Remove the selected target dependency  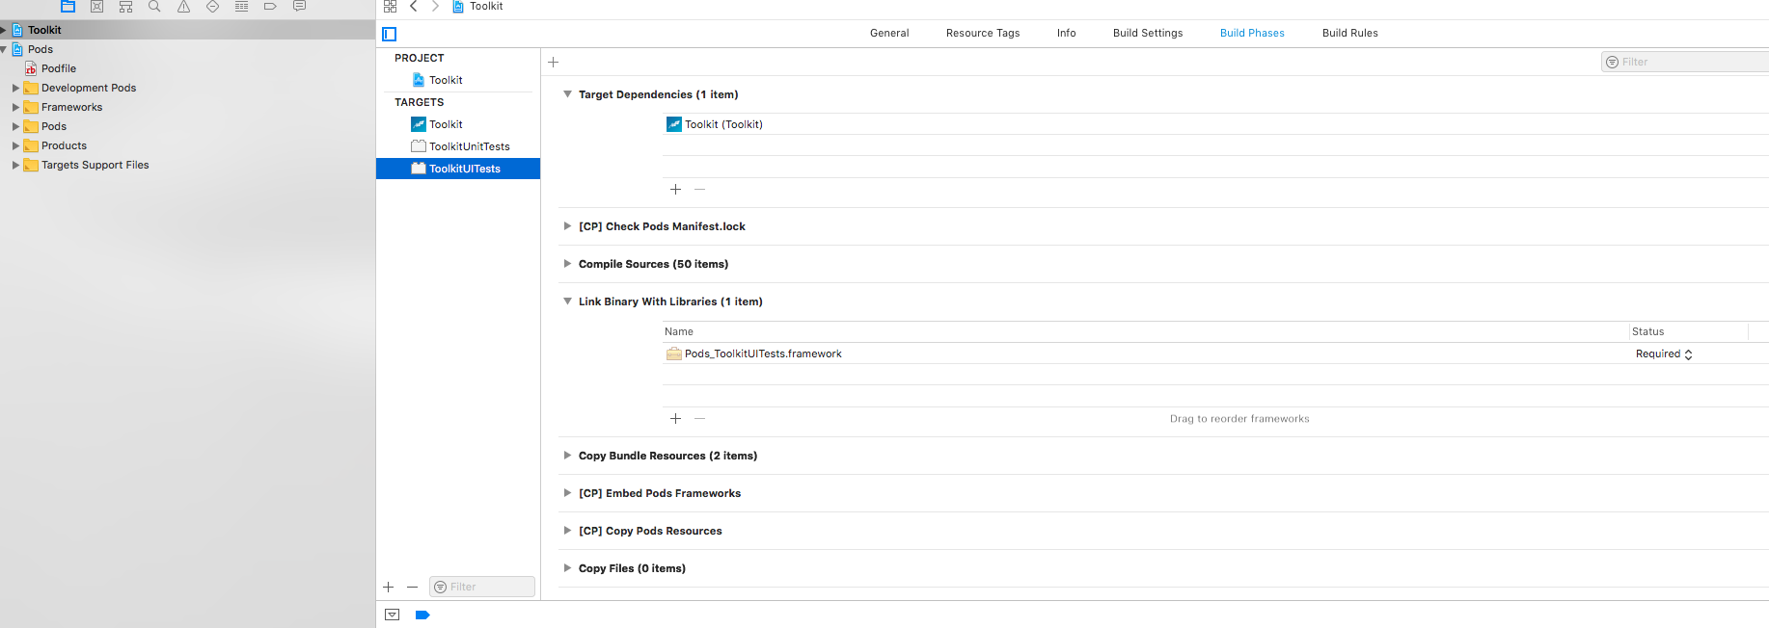pyautogui.click(x=699, y=189)
